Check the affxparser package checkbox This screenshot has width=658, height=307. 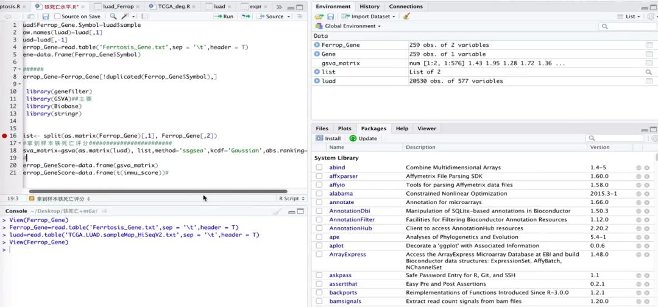pos(319,176)
